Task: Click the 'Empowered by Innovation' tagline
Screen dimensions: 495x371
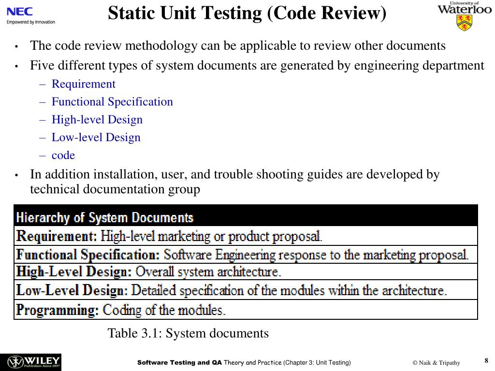Action: click(30, 22)
